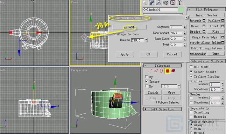Adjust the Rotation spinner arrows
Image resolution: width=226 pixels, height=134 pixels.
coord(146,40)
